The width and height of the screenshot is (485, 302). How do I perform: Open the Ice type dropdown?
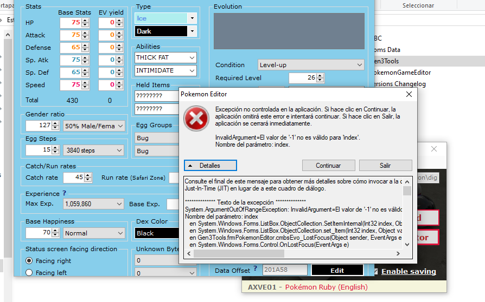(x=192, y=18)
